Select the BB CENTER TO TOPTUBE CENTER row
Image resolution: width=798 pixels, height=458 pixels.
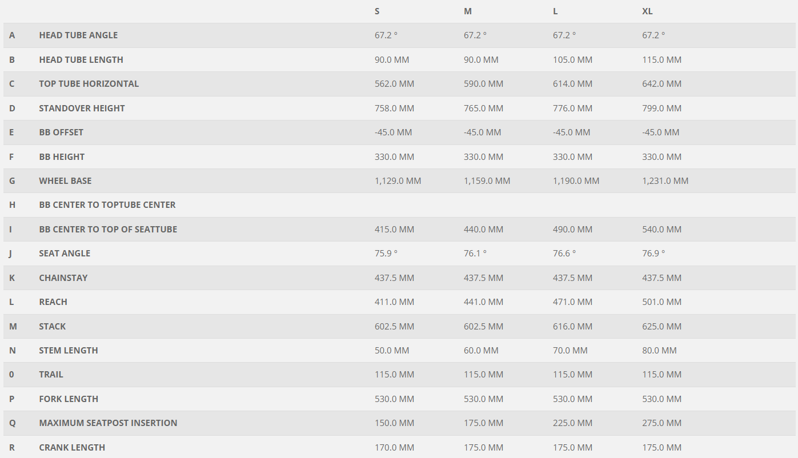(x=399, y=205)
